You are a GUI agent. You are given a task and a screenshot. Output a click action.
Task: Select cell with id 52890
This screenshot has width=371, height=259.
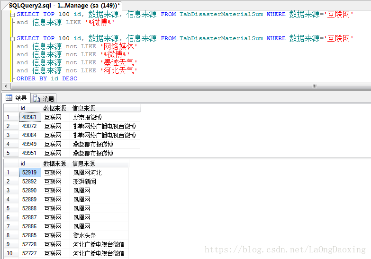[x=30, y=190]
